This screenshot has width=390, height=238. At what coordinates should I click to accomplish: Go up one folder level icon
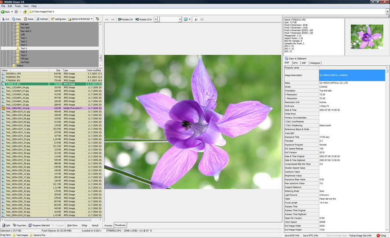tap(25, 12)
